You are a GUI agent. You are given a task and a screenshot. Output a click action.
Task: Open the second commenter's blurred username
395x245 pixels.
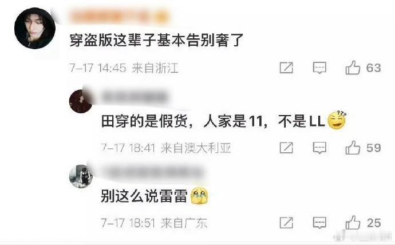[135, 97]
